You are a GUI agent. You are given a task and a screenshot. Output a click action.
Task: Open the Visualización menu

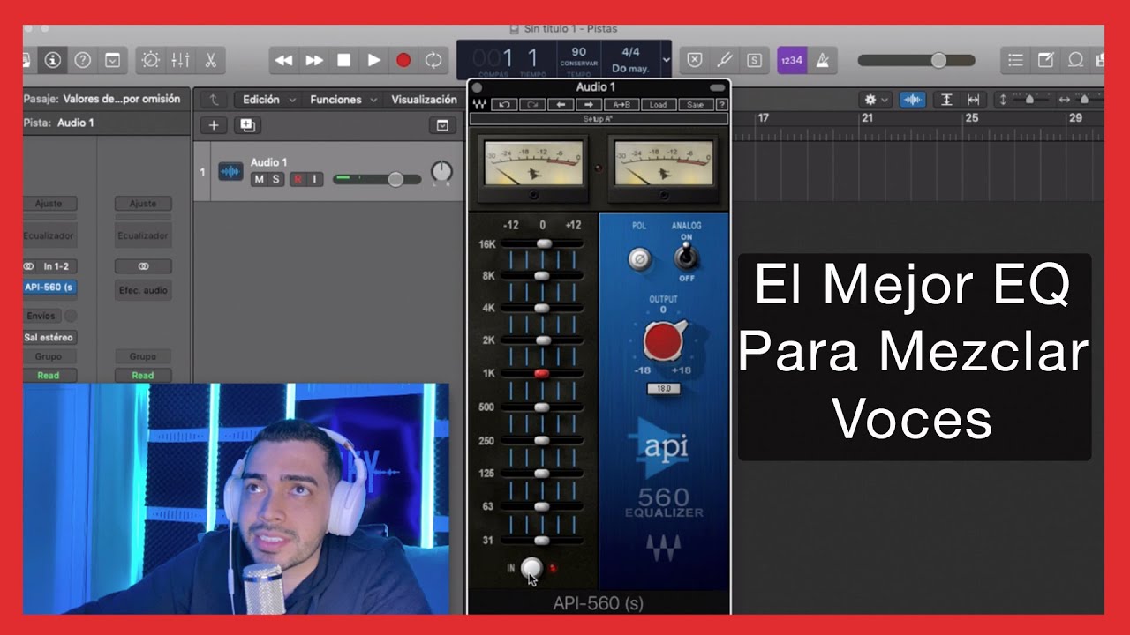tap(424, 100)
